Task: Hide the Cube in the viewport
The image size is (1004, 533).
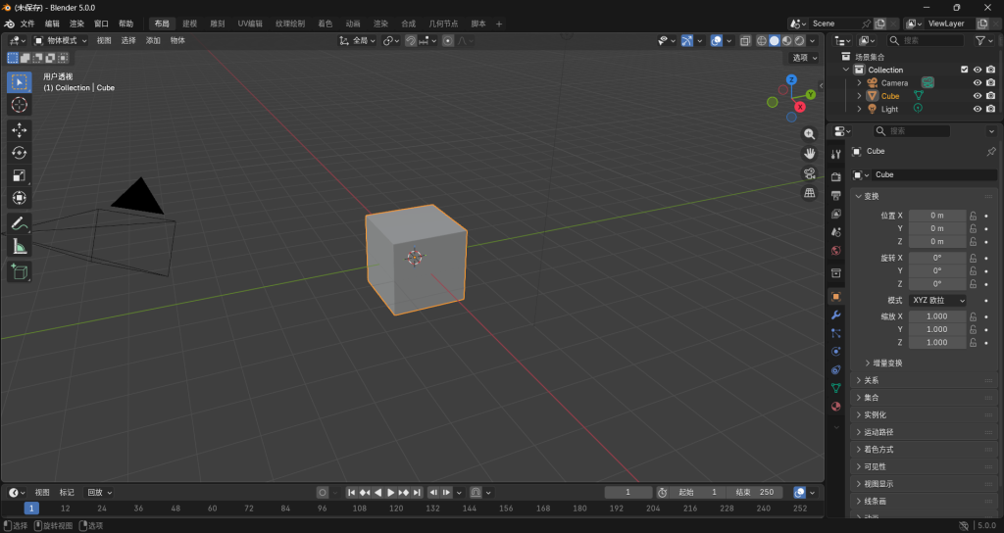Action: (977, 96)
